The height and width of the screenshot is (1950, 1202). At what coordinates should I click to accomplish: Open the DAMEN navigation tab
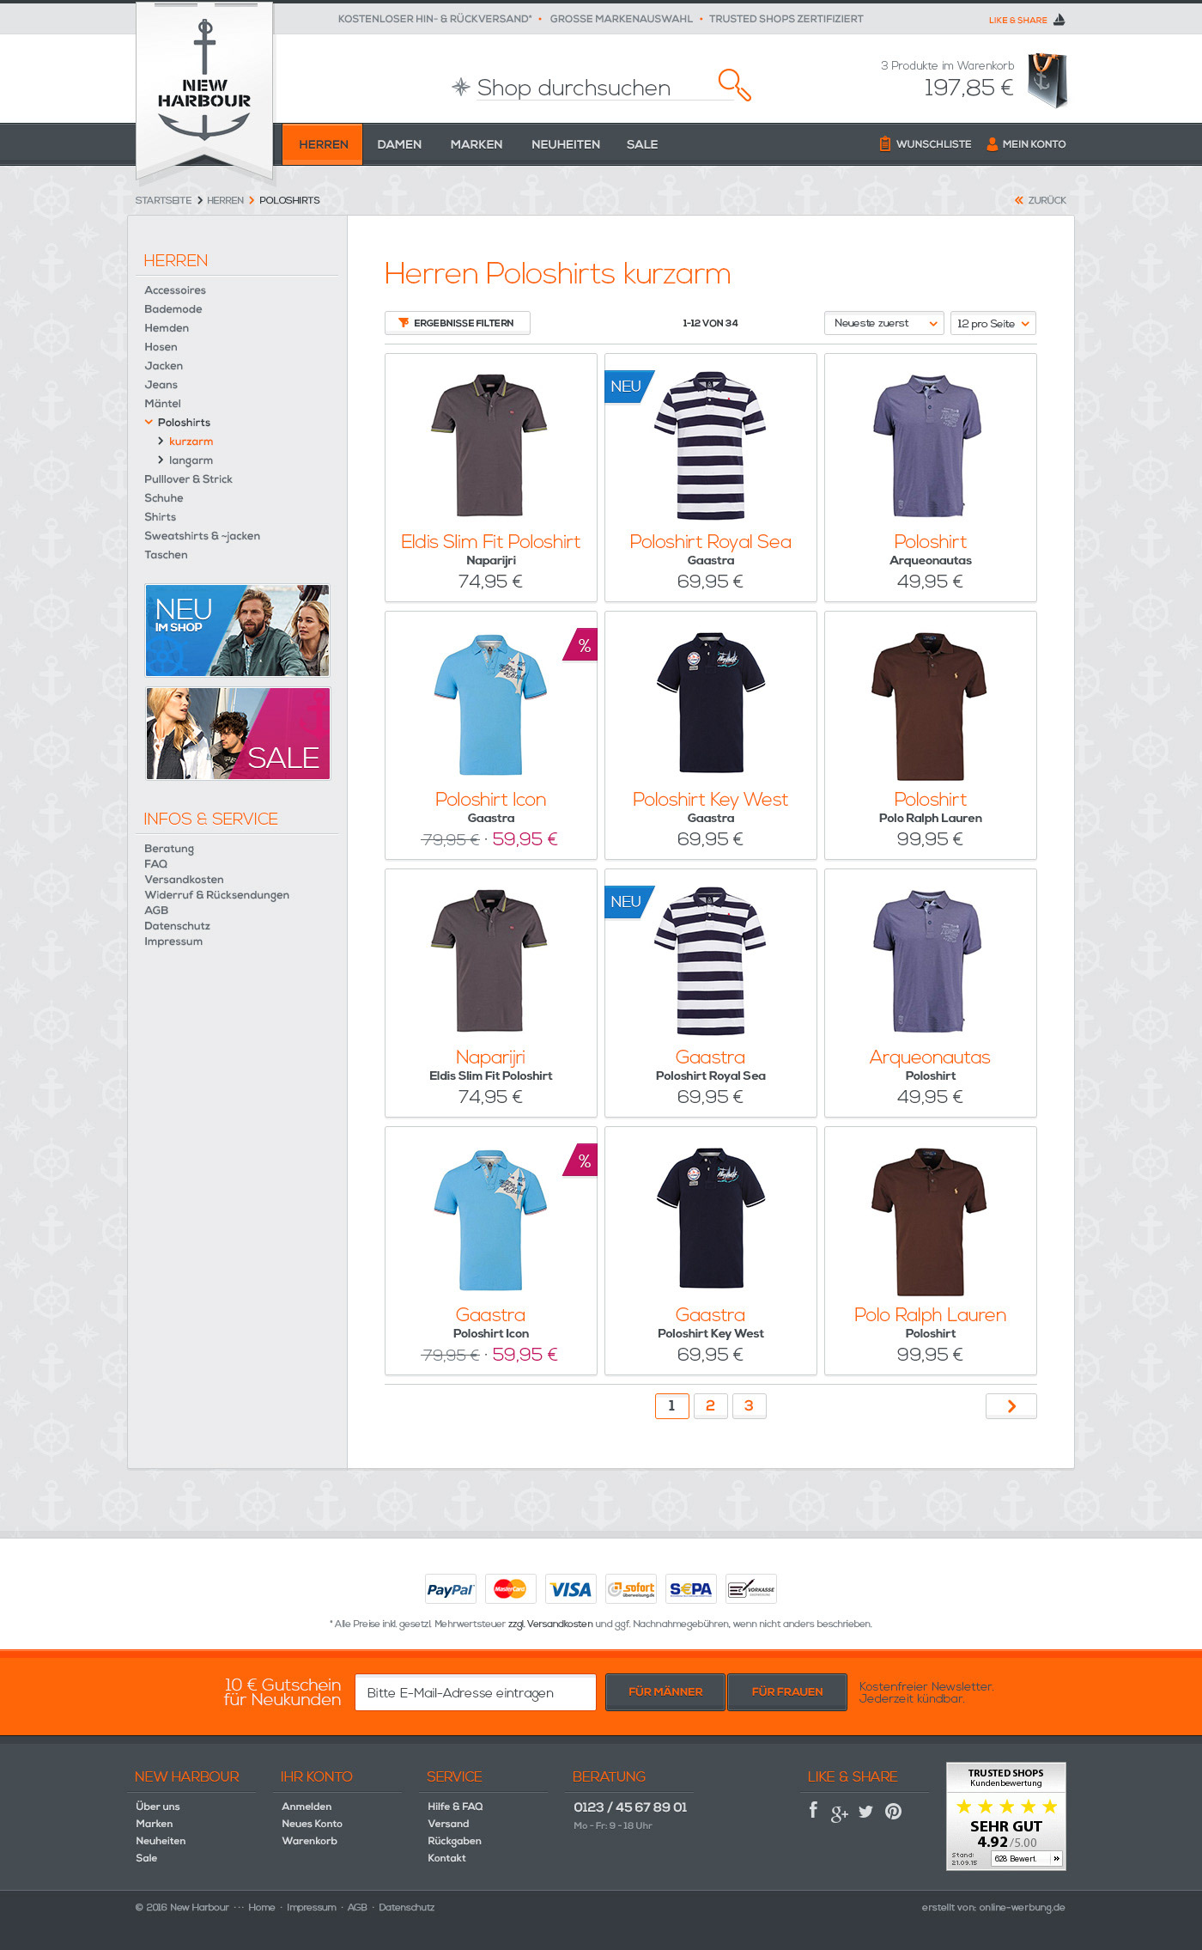coord(399,144)
